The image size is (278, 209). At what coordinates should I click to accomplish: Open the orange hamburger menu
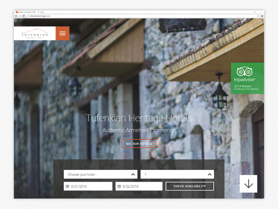click(63, 33)
